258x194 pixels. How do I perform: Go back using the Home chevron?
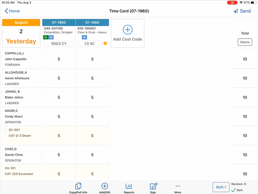tap(7, 11)
